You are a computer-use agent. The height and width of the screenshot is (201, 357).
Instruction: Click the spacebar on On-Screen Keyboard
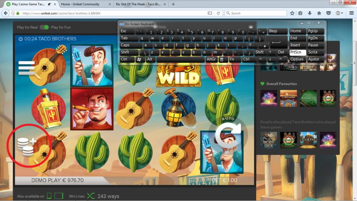[181, 59]
